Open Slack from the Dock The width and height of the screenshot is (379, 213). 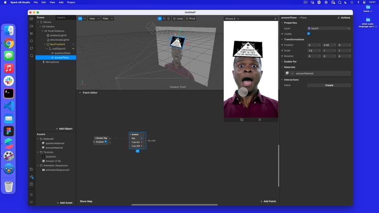(9, 81)
